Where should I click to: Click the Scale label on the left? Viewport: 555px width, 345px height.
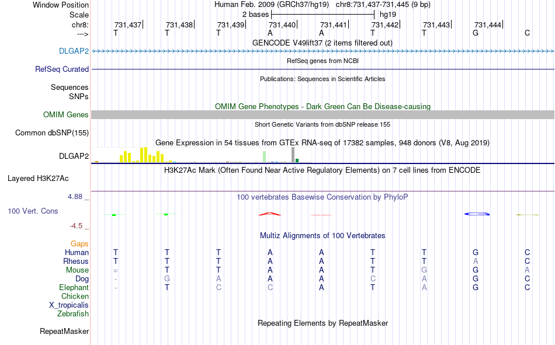[79, 15]
